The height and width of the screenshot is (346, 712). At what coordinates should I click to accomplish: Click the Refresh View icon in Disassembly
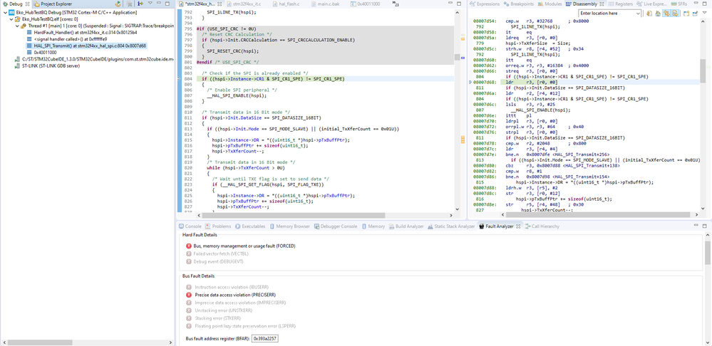[x=649, y=13]
